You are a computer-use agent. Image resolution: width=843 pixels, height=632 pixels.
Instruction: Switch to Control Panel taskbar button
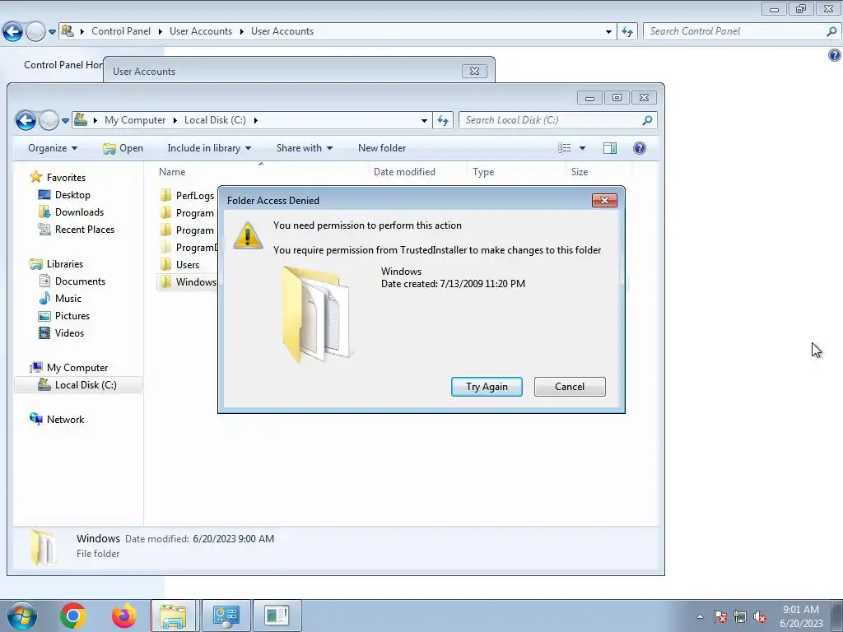(x=226, y=616)
